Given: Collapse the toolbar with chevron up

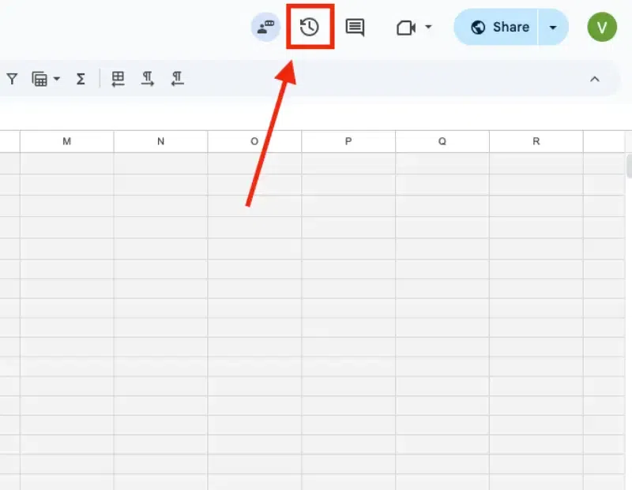Looking at the screenshot, I should click(595, 79).
